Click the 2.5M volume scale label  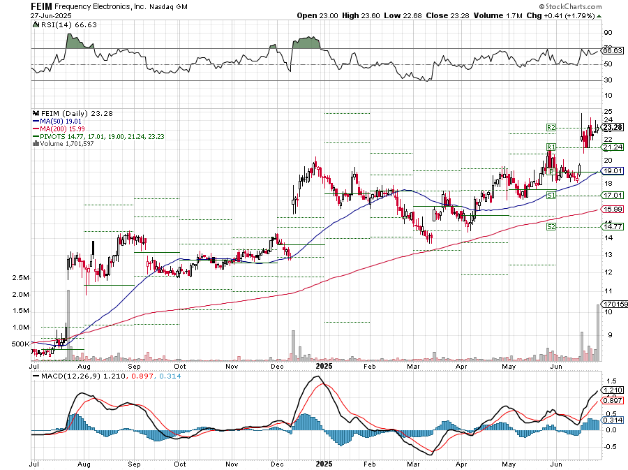coord(21,278)
